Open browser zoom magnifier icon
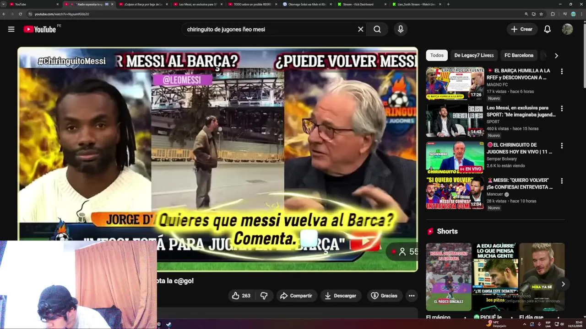Image resolution: width=586 pixels, height=329 pixels. point(526,14)
